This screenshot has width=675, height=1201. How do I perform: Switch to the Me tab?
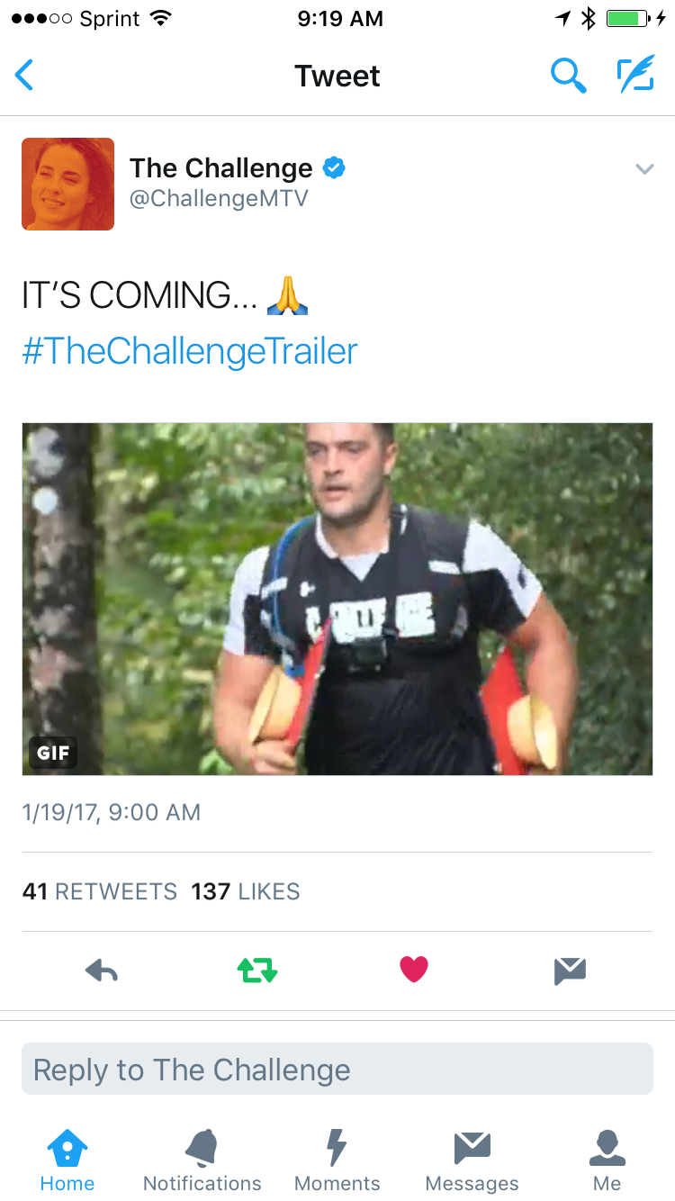[607, 1161]
